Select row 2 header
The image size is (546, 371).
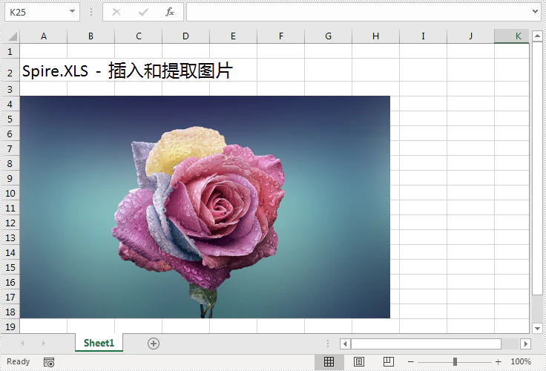(x=10, y=70)
